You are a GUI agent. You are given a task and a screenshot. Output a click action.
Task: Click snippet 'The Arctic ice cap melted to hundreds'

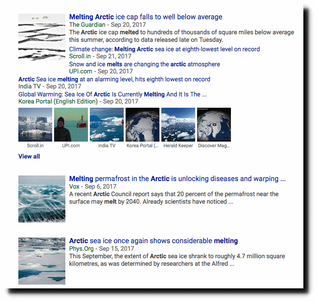pos(182,36)
